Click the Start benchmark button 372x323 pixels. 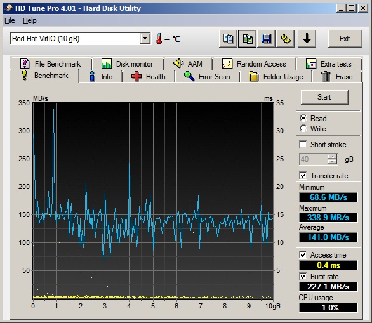[x=324, y=97]
